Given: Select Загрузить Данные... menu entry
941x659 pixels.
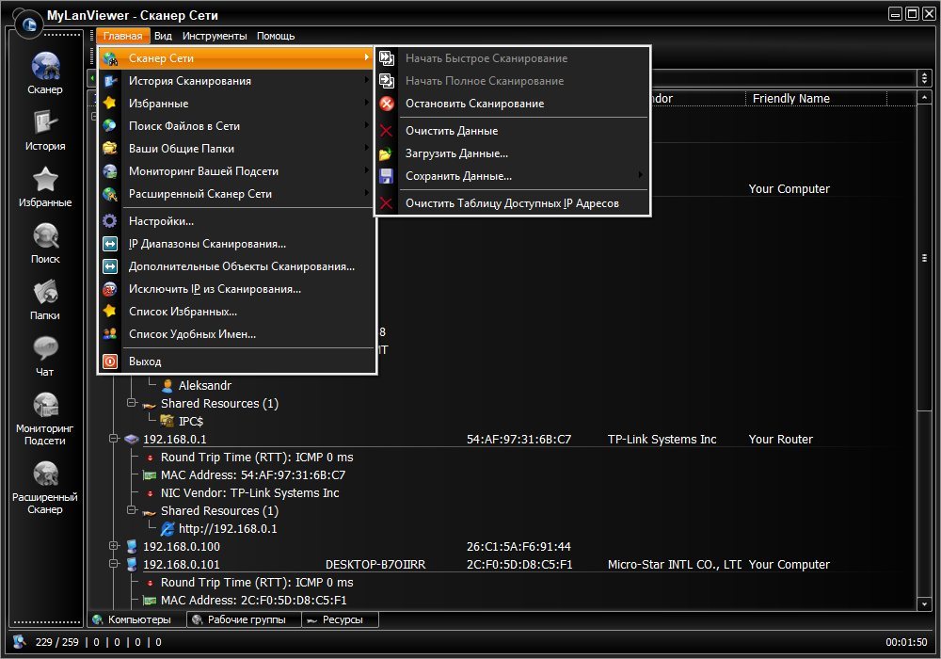Looking at the screenshot, I should [456, 153].
